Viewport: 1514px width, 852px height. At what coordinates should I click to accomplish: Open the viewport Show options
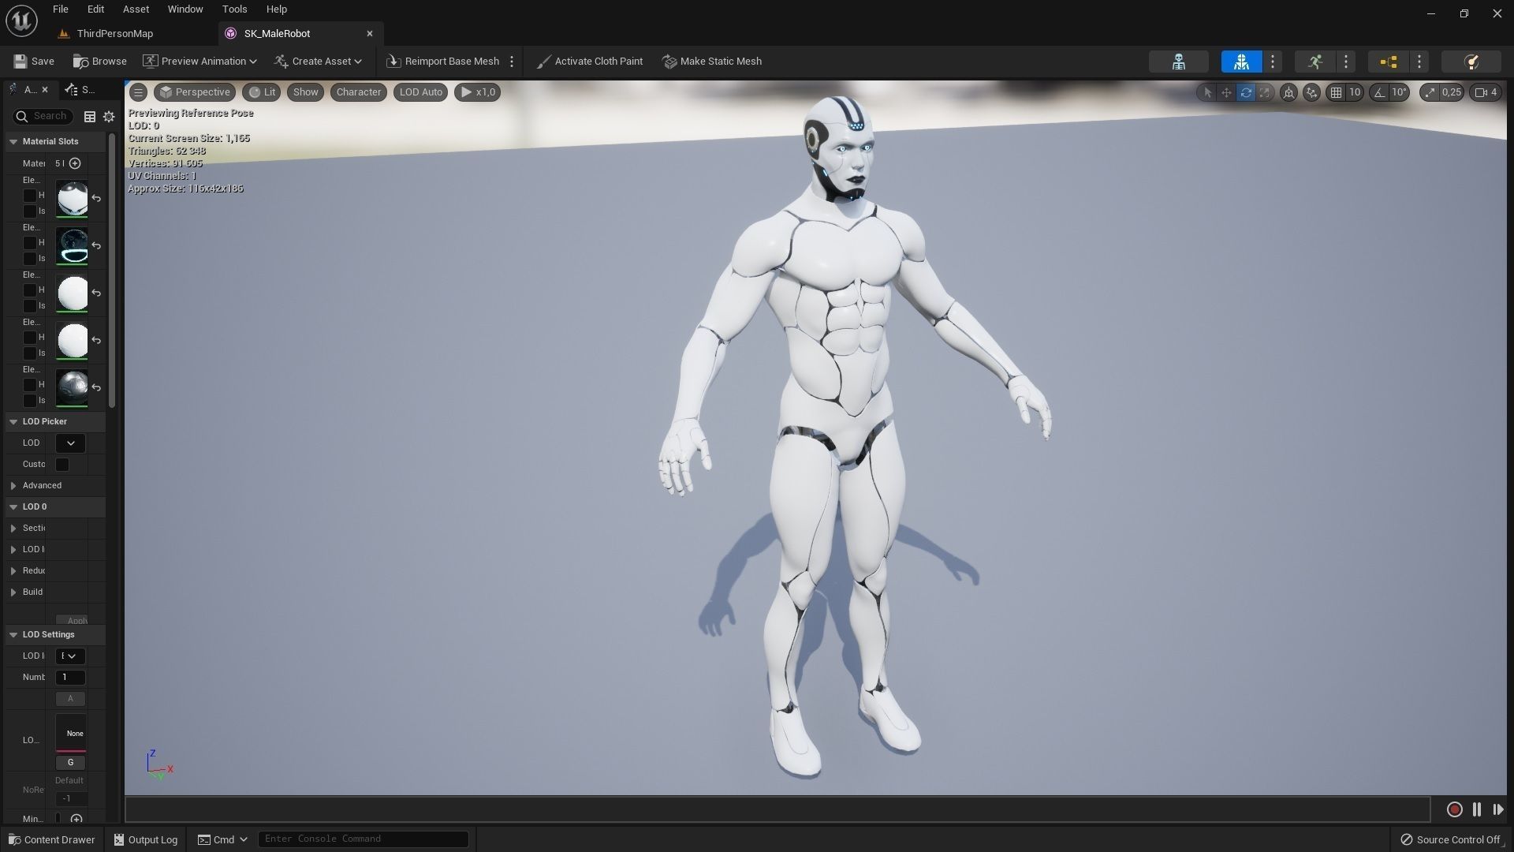point(306,92)
